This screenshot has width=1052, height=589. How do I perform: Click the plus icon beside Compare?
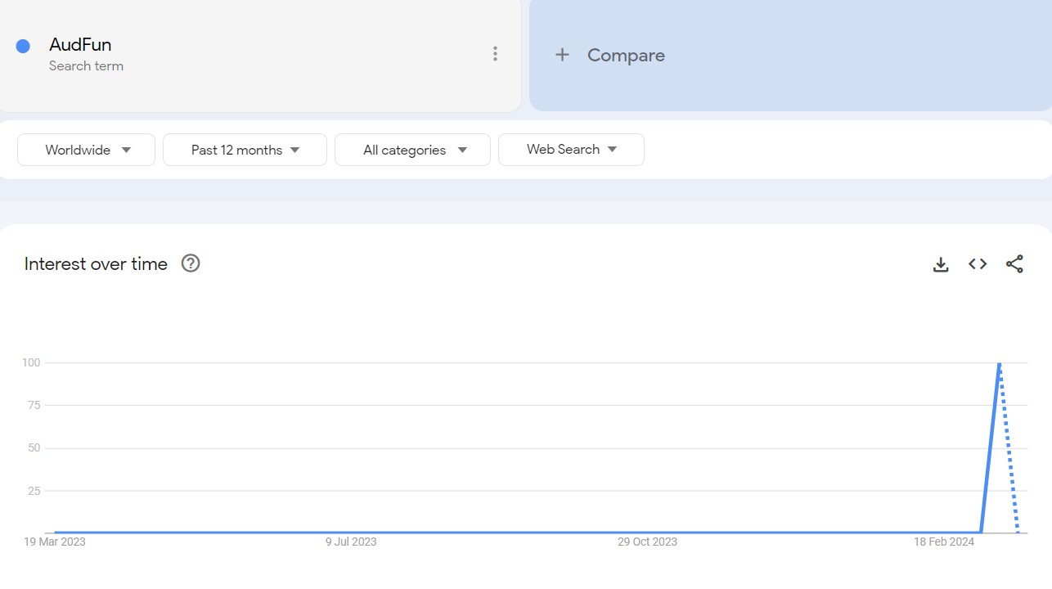[562, 55]
